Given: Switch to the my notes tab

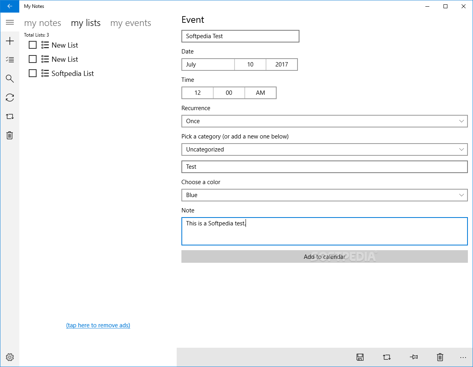Looking at the screenshot, I should 42,23.
